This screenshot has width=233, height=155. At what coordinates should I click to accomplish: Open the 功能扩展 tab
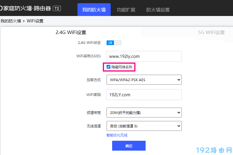coord(126,10)
